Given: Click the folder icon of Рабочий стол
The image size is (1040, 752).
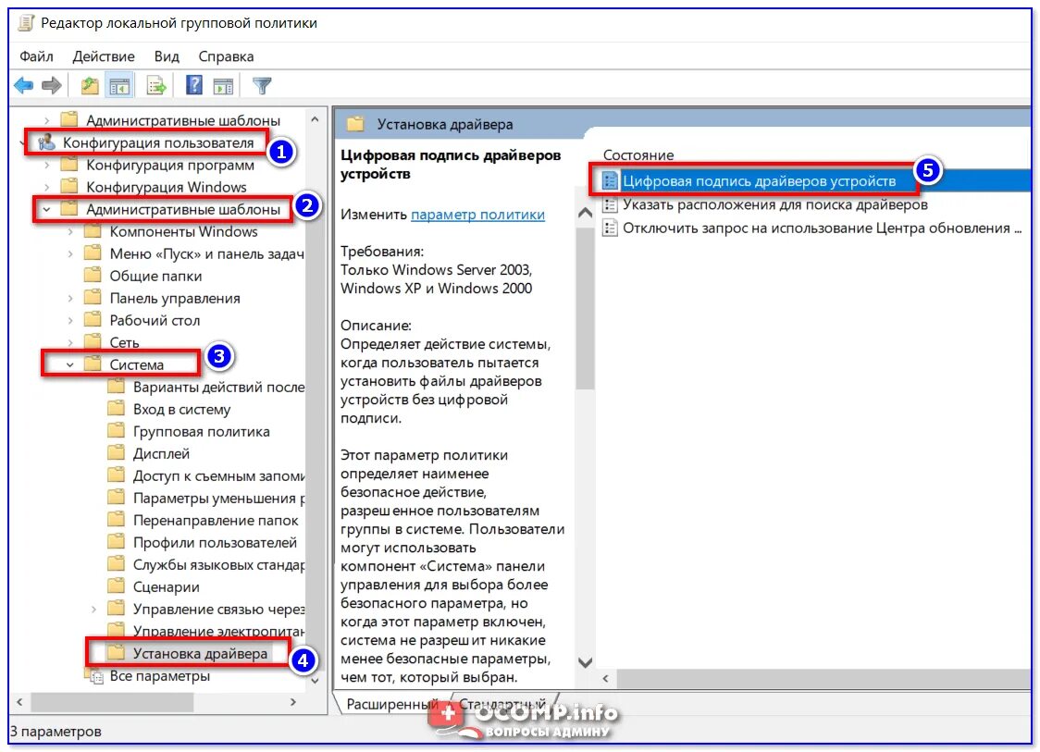Looking at the screenshot, I should click(93, 320).
